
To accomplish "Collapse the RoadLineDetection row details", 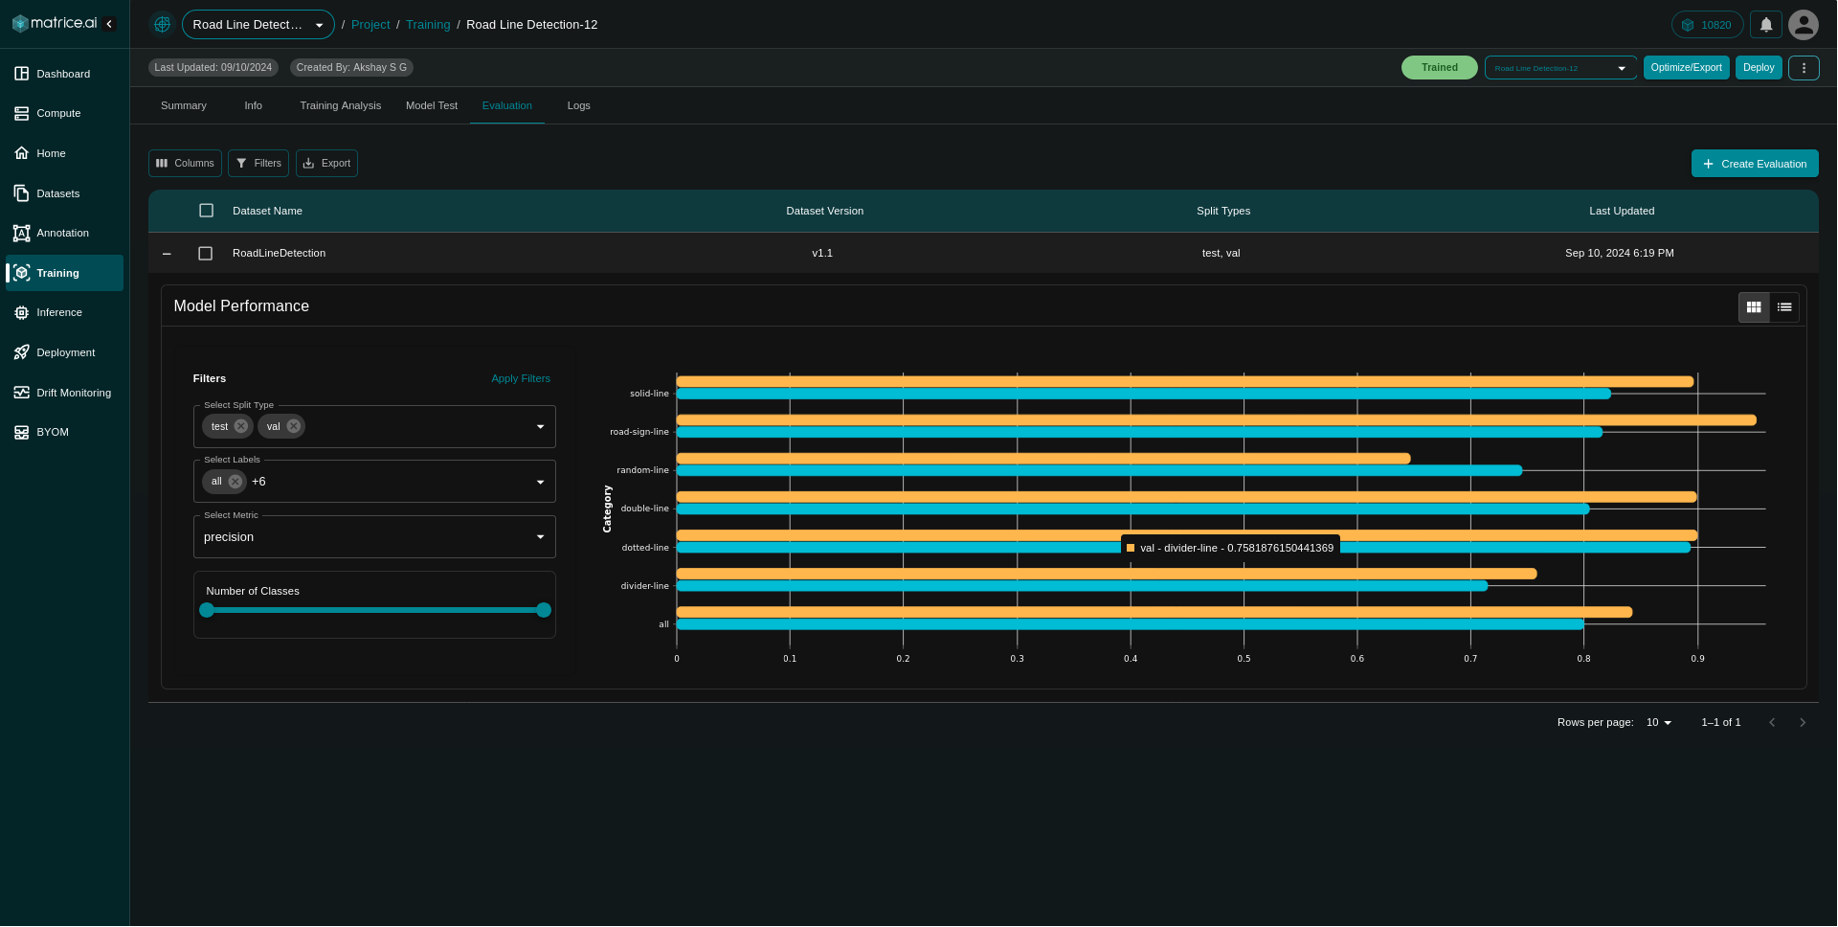I will tap(167, 254).
